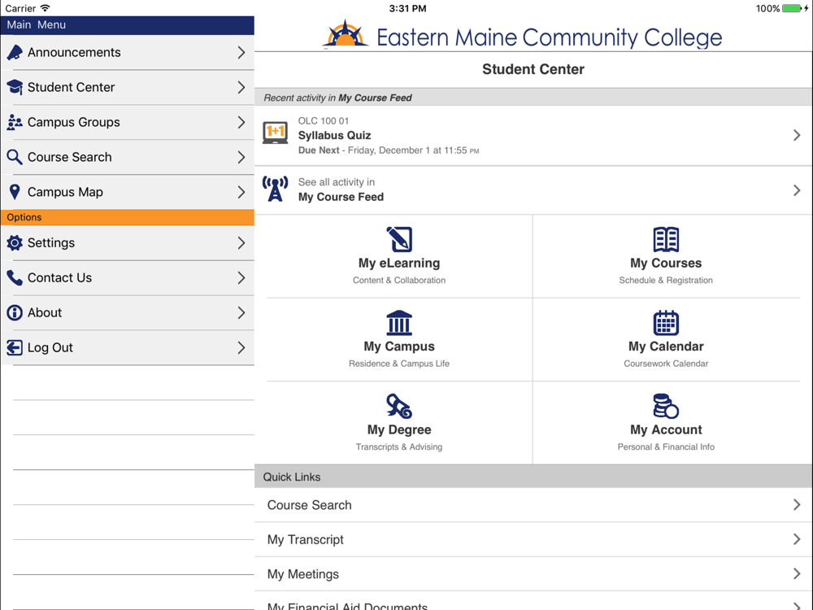This screenshot has width=813, height=610.
Task: Select Contact Us in the Options menu
Action: [128, 278]
